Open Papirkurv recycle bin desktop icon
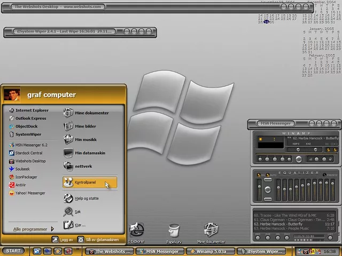342x256 pixels. point(174,234)
